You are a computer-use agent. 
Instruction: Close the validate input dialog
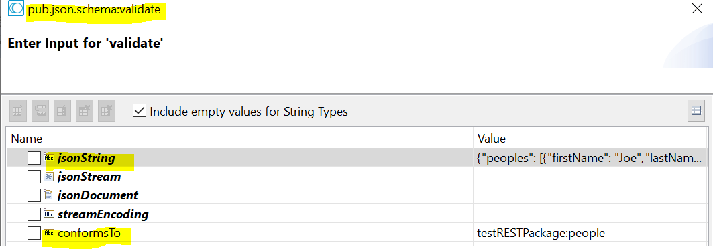697,9
